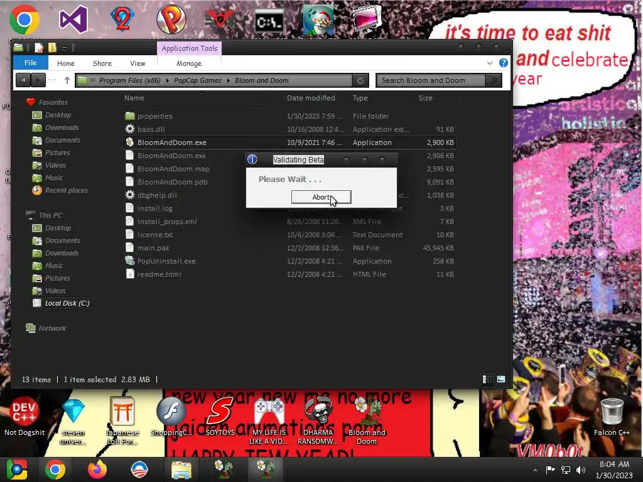Open steven univer... desktop icon

point(73,420)
